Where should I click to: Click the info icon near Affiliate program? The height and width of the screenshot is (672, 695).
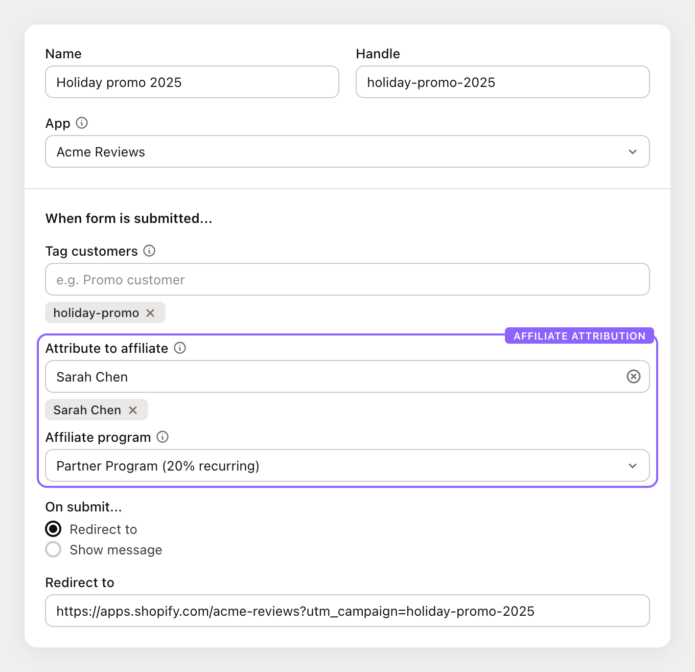point(162,437)
